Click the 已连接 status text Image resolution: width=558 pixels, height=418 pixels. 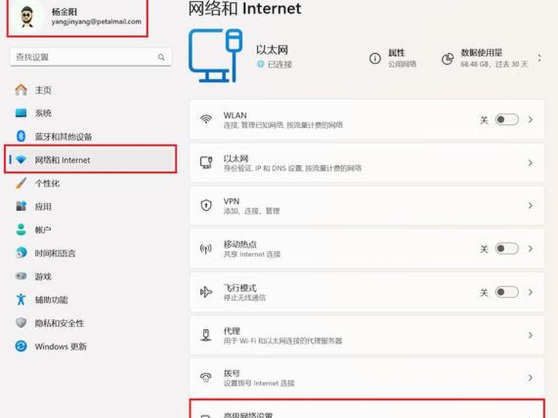pyautogui.click(x=280, y=64)
